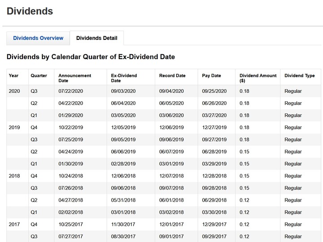
Task: Click the Ex-Dividend Date column header
Action: [x=124, y=78]
